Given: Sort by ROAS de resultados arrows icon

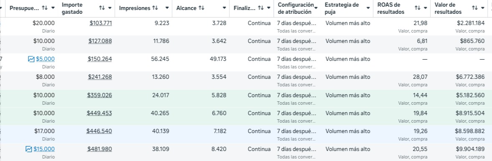Looking at the screenshot, I should coord(417,8).
